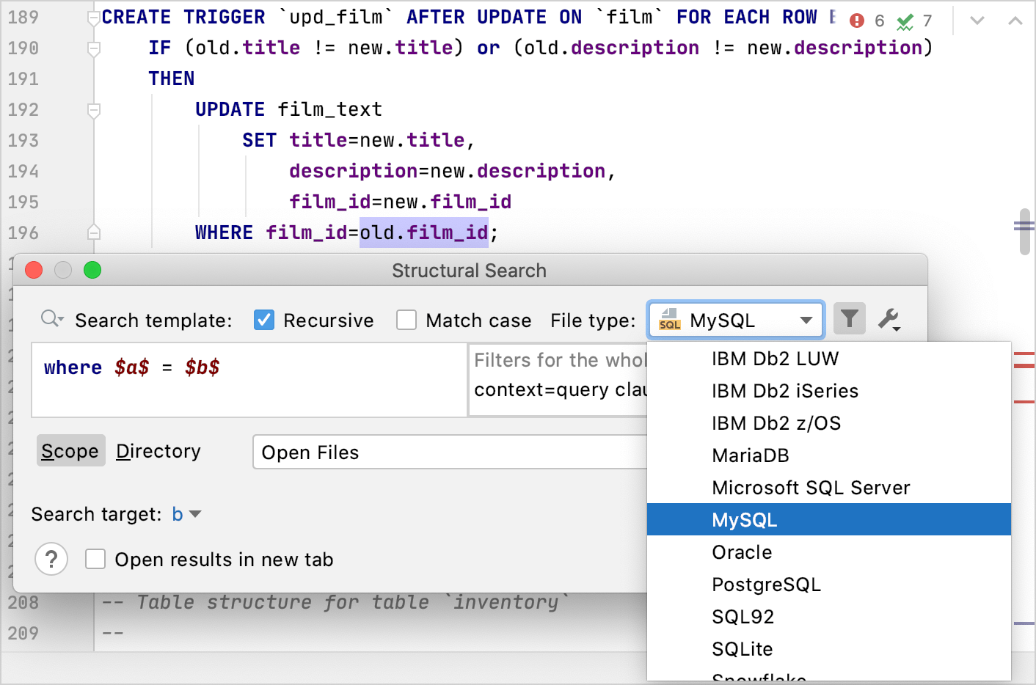Screen dimensions: 1036x685
Task: Click the search history magnifier icon
Action: (51, 319)
